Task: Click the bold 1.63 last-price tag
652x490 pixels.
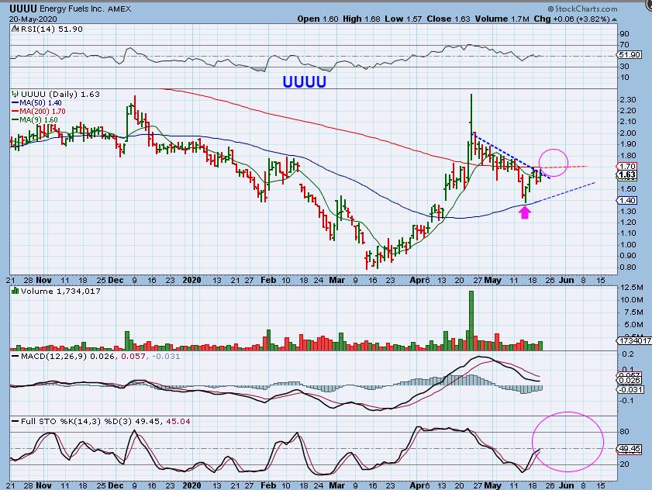Action: 626,174
